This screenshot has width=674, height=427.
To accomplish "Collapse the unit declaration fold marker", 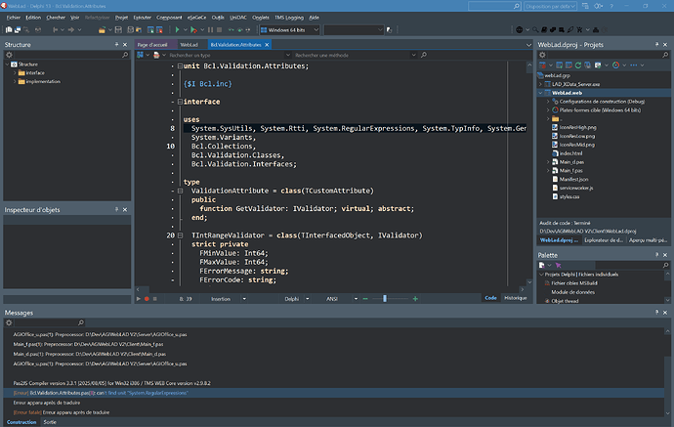I will tap(180, 66).
